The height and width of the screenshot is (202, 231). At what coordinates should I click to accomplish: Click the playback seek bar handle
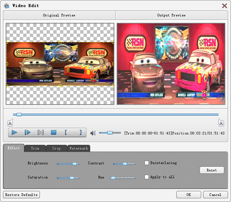(x=19, y=114)
